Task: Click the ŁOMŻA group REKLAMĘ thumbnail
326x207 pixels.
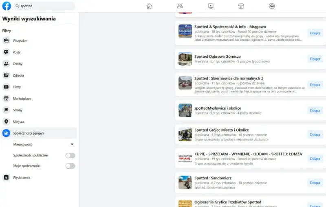Action: tap(185, 159)
